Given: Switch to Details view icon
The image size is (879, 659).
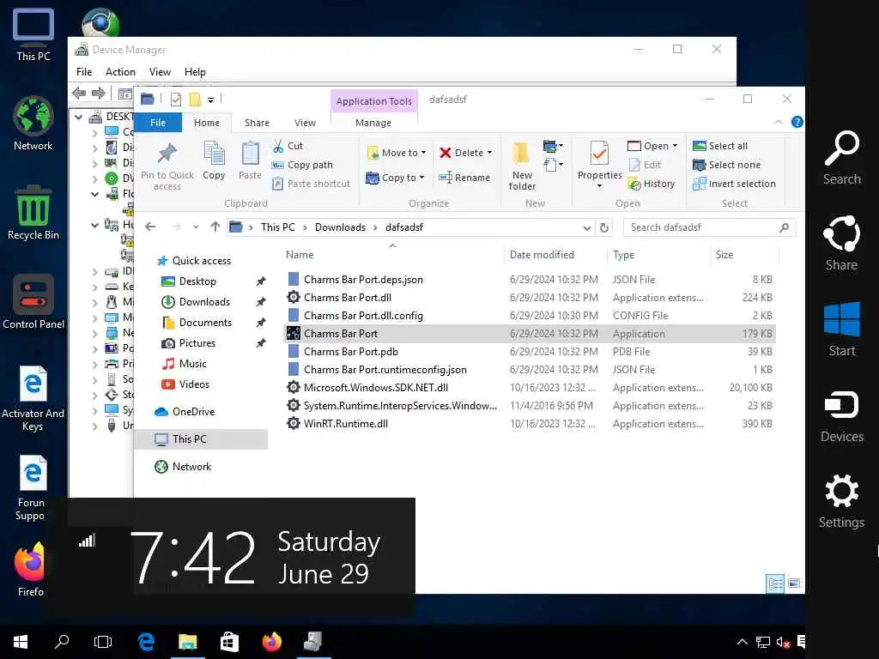Looking at the screenshot, I should point(775,583).
